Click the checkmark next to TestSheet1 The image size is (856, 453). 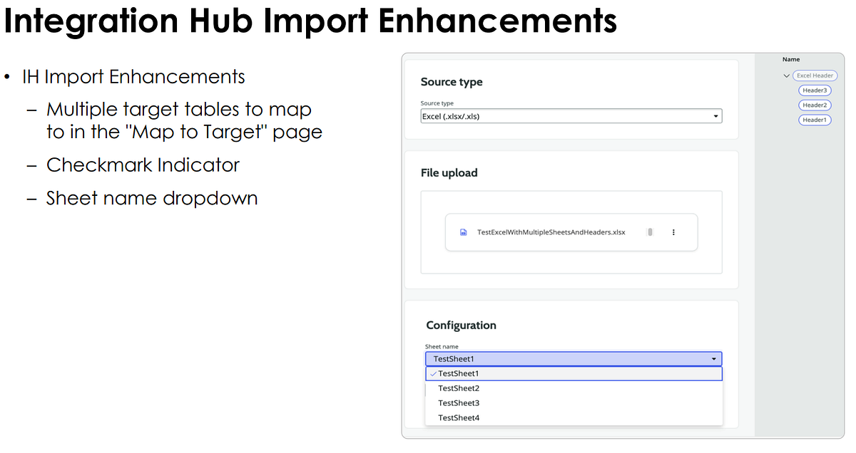tap(432, 373)
